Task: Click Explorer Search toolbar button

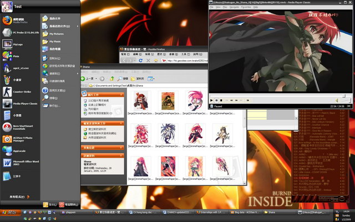Action: coord(123,79)
